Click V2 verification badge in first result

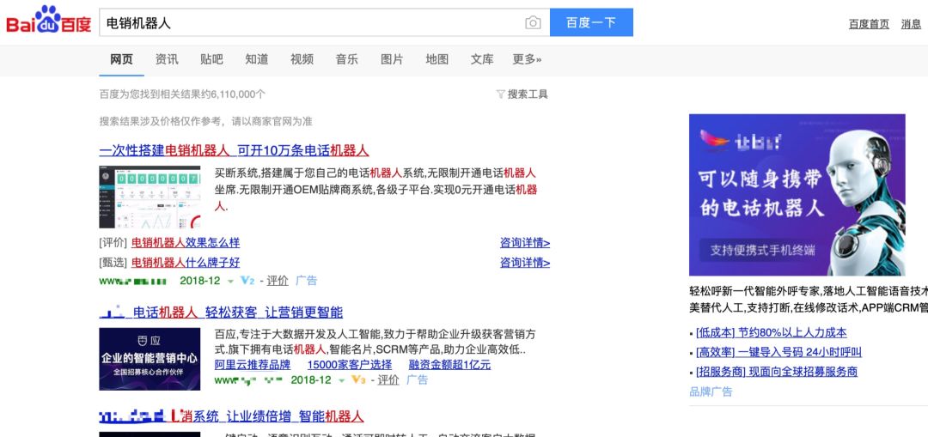247,280
